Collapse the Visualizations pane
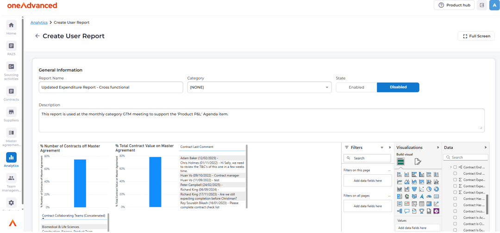Image resolution: width=500 pixels, height=233 pixels. [x=438, y=147]
